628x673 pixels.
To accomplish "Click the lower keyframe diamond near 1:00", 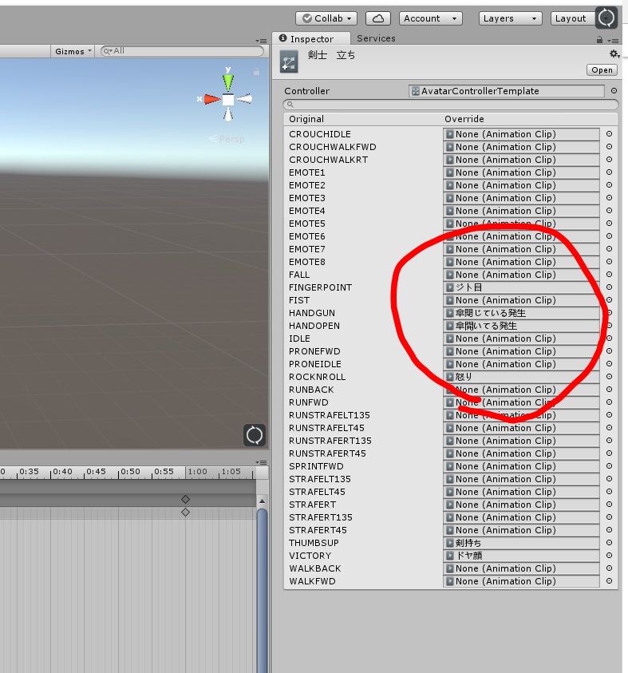I will coord(185,512).
